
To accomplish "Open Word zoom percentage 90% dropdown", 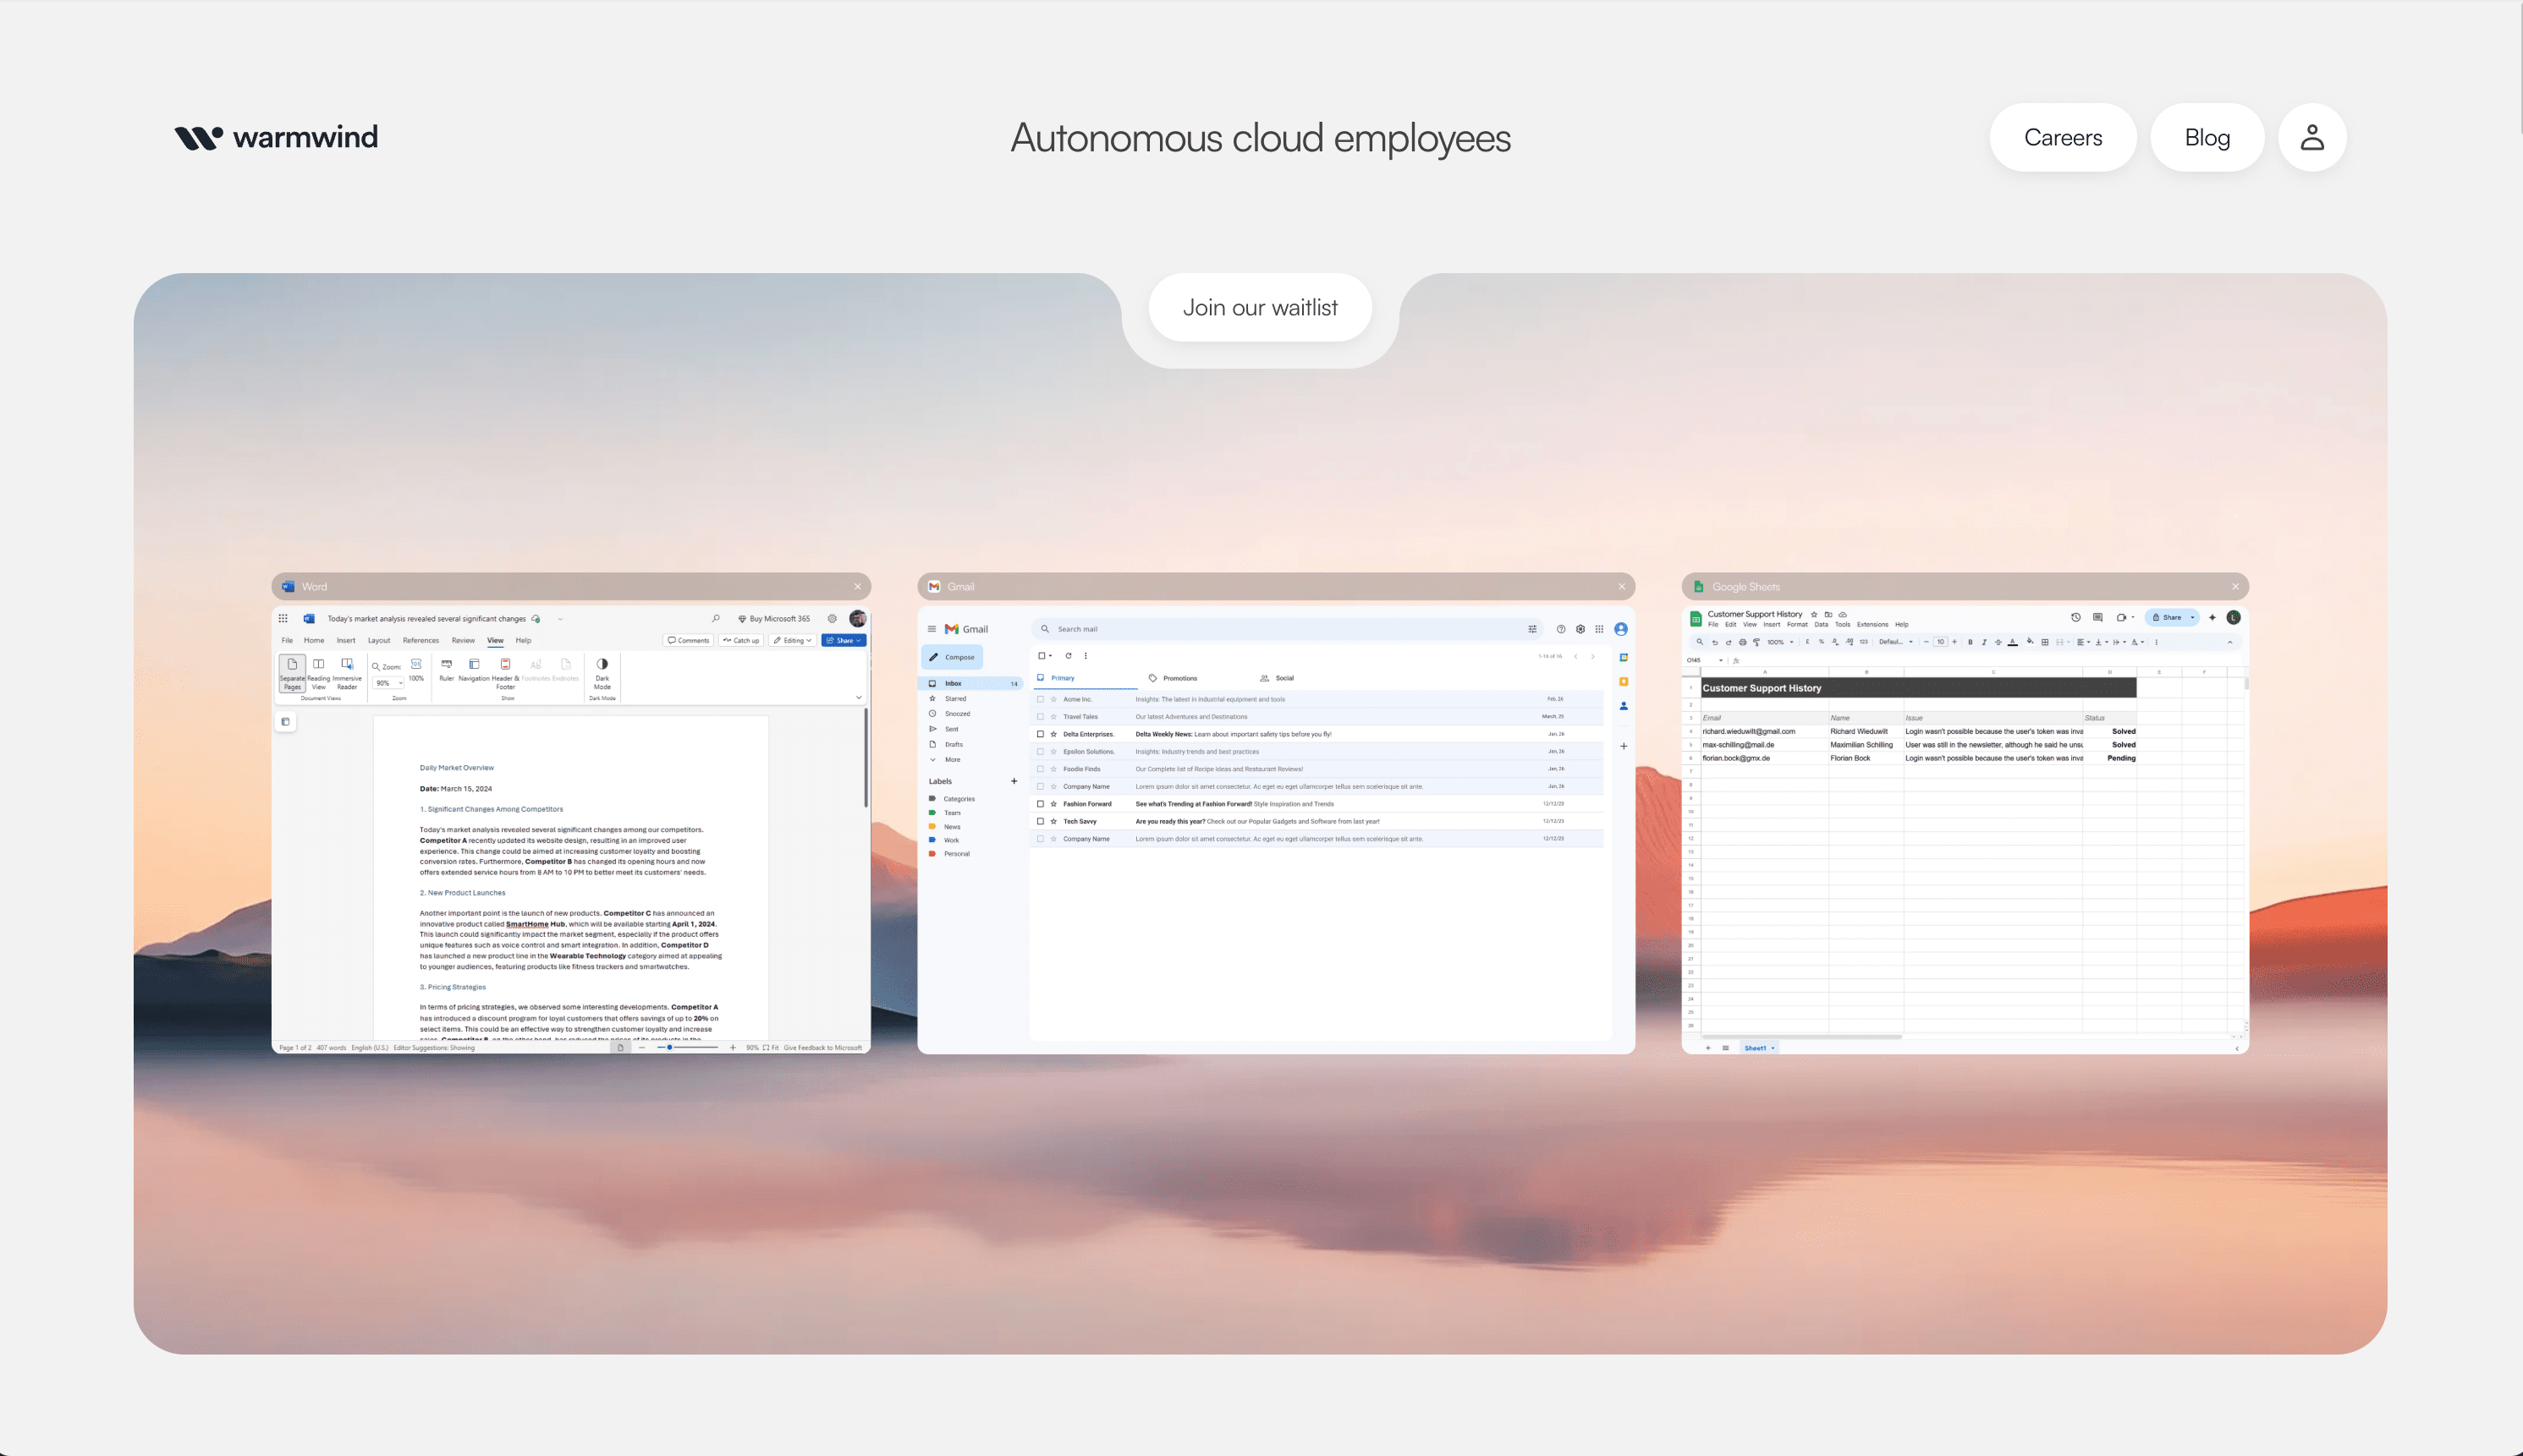I will click(x=388, y=683).
